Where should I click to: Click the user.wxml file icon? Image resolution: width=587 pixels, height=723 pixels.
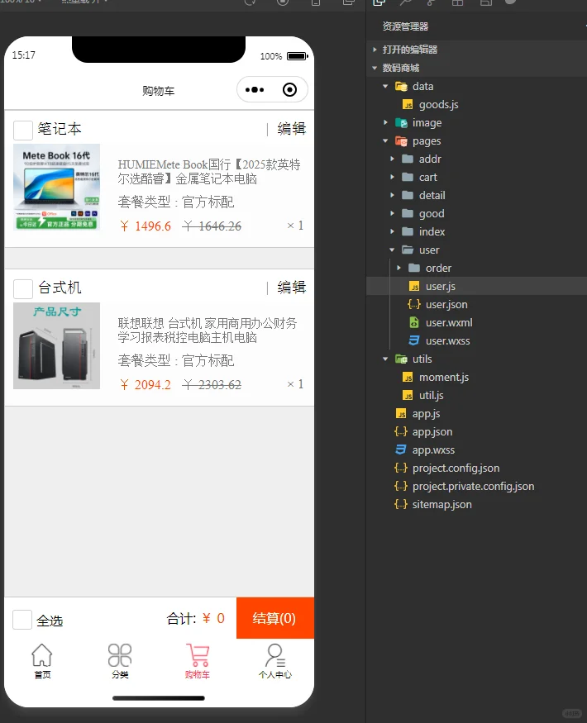[x=414, y=323]
